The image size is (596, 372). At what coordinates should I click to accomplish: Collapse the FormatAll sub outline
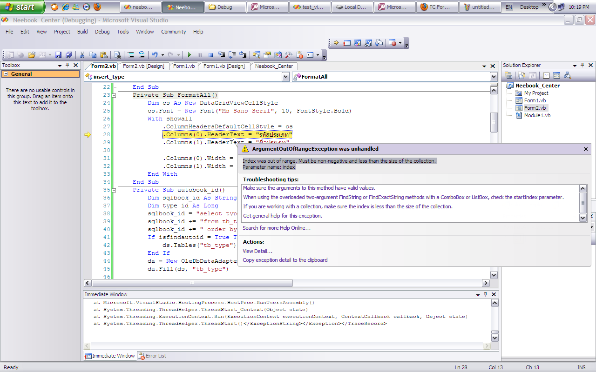[114, 95]
